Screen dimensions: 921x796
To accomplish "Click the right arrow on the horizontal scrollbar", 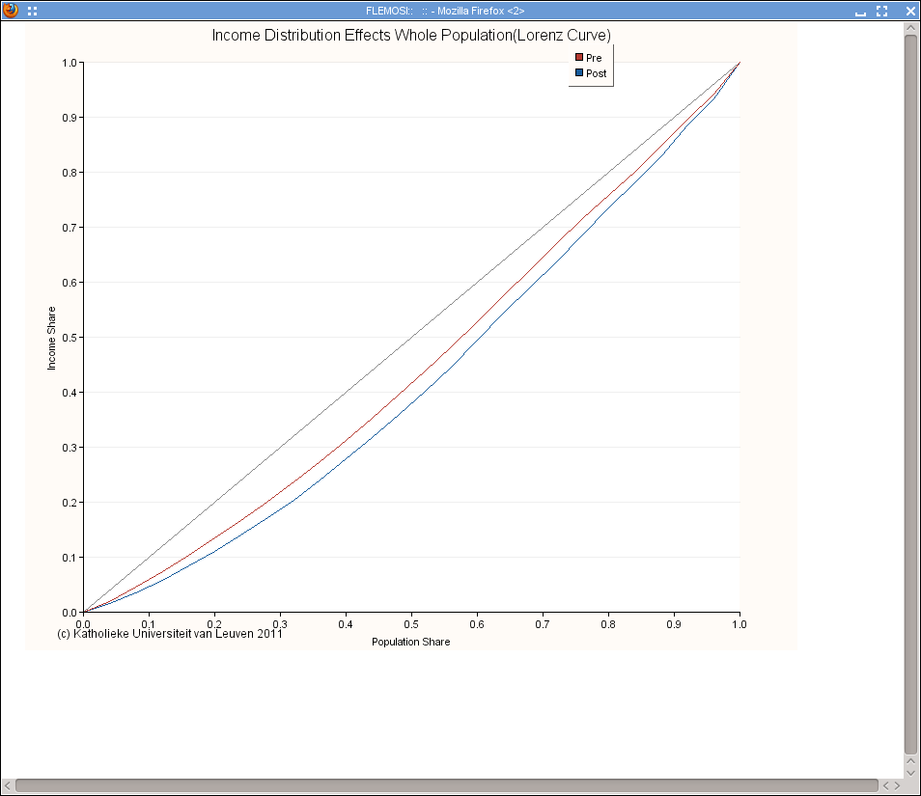I will 897,785.
